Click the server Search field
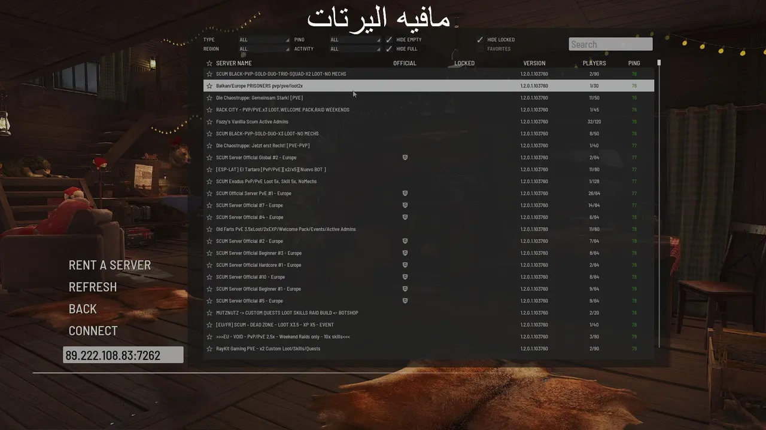Image resolution: width=766 pixels, height=430 pixels. click(610, 44)
